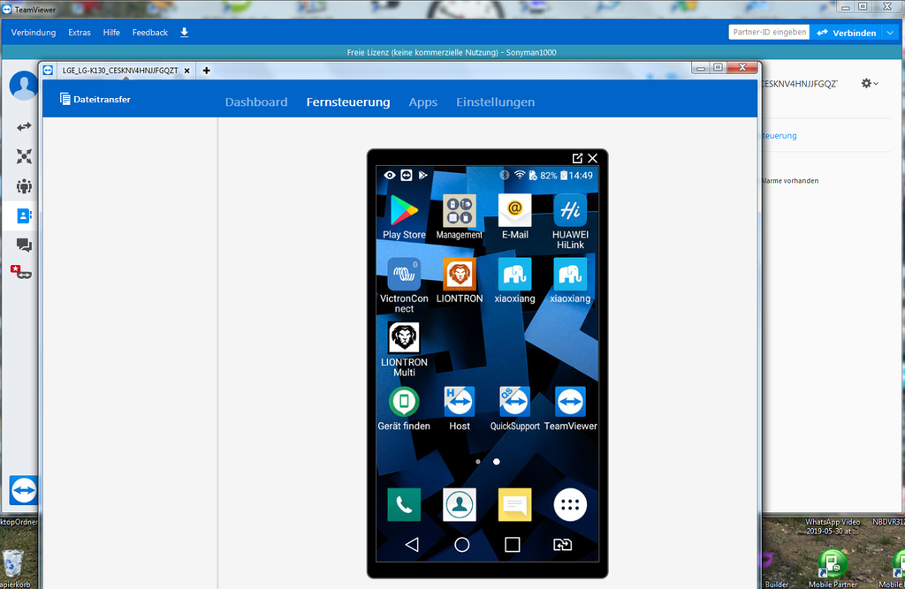
Task: Launch the VictronConnect app
Action: click(x=404, y=285)
